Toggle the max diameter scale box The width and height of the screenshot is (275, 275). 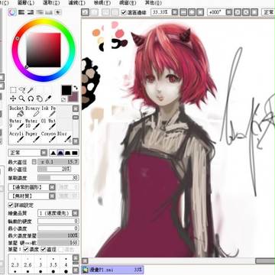click(34, 161)
